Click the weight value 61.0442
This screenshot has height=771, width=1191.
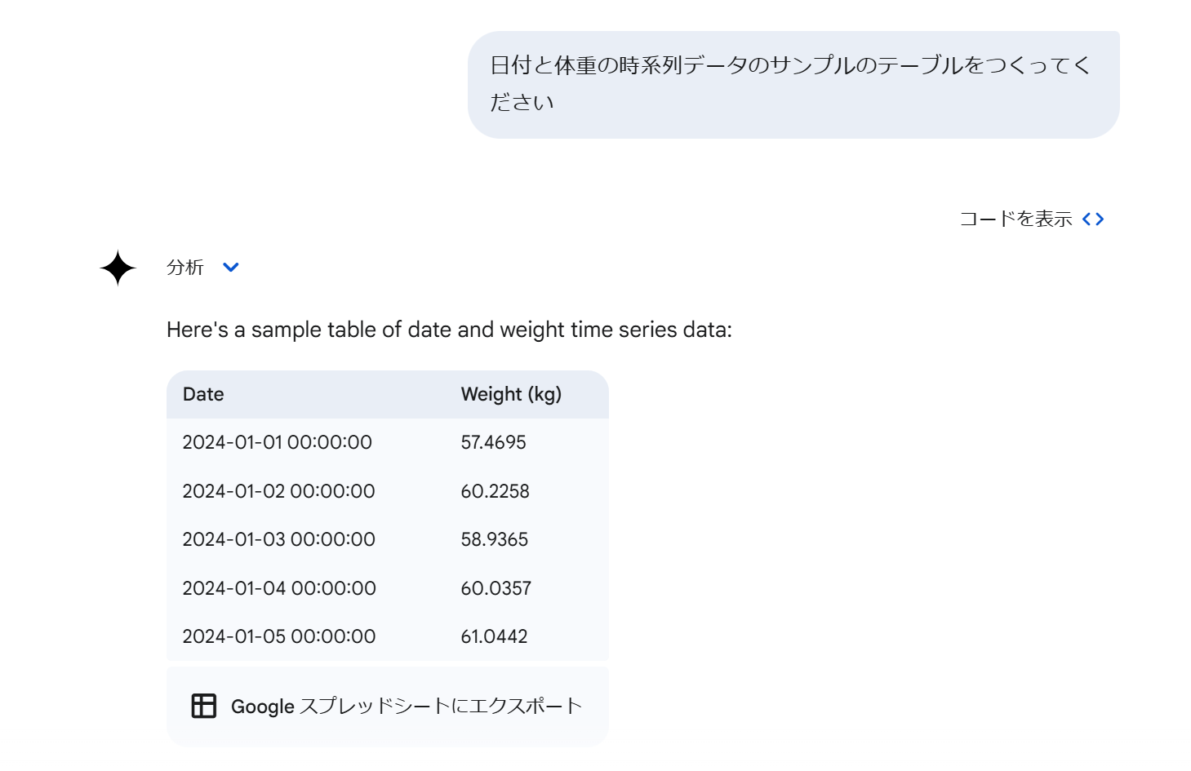click(x=494, y=636)
